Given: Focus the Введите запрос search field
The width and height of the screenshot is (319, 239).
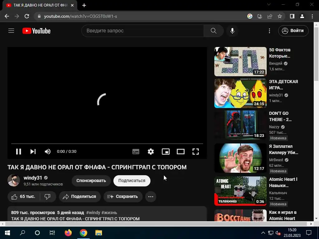Looking at the screenshot, I should 142,31.
